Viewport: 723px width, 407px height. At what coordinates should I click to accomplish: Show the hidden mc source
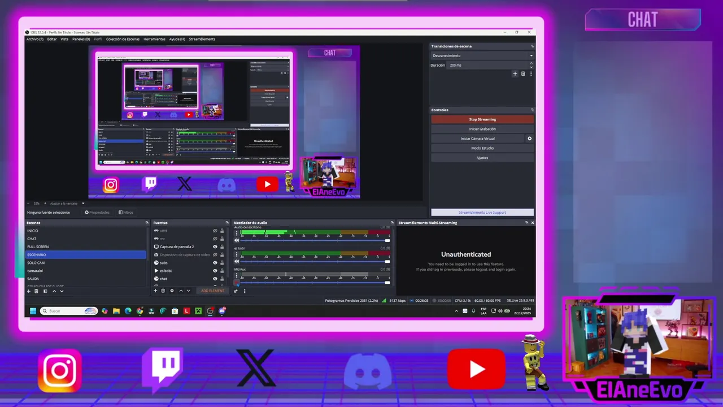(215, 239)
